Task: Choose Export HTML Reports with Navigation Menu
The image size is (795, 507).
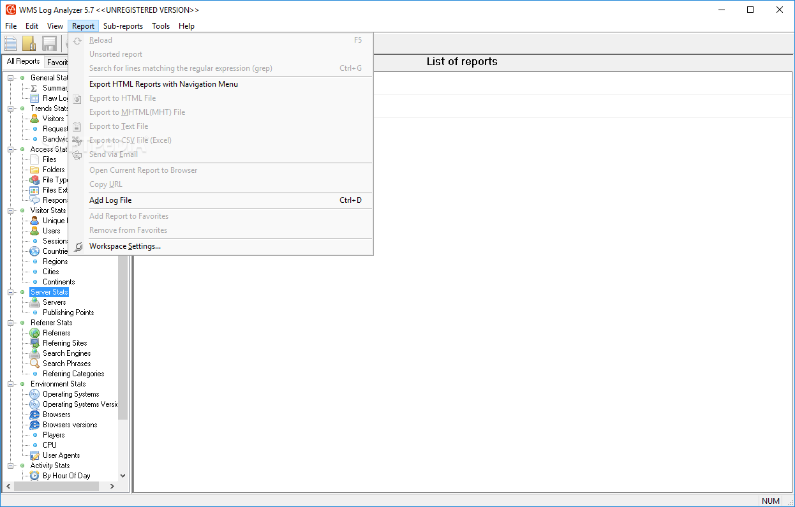Action: pyautogui.click(x=221, y=84)
